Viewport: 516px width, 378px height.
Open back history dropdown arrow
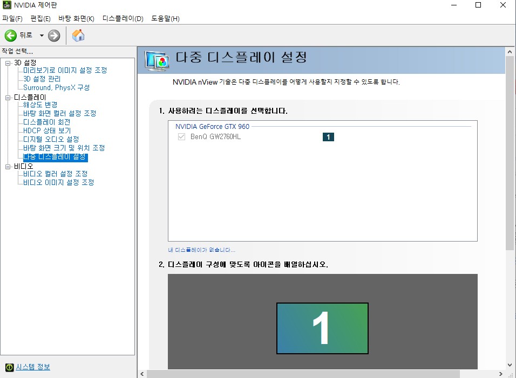coord(42,36)
